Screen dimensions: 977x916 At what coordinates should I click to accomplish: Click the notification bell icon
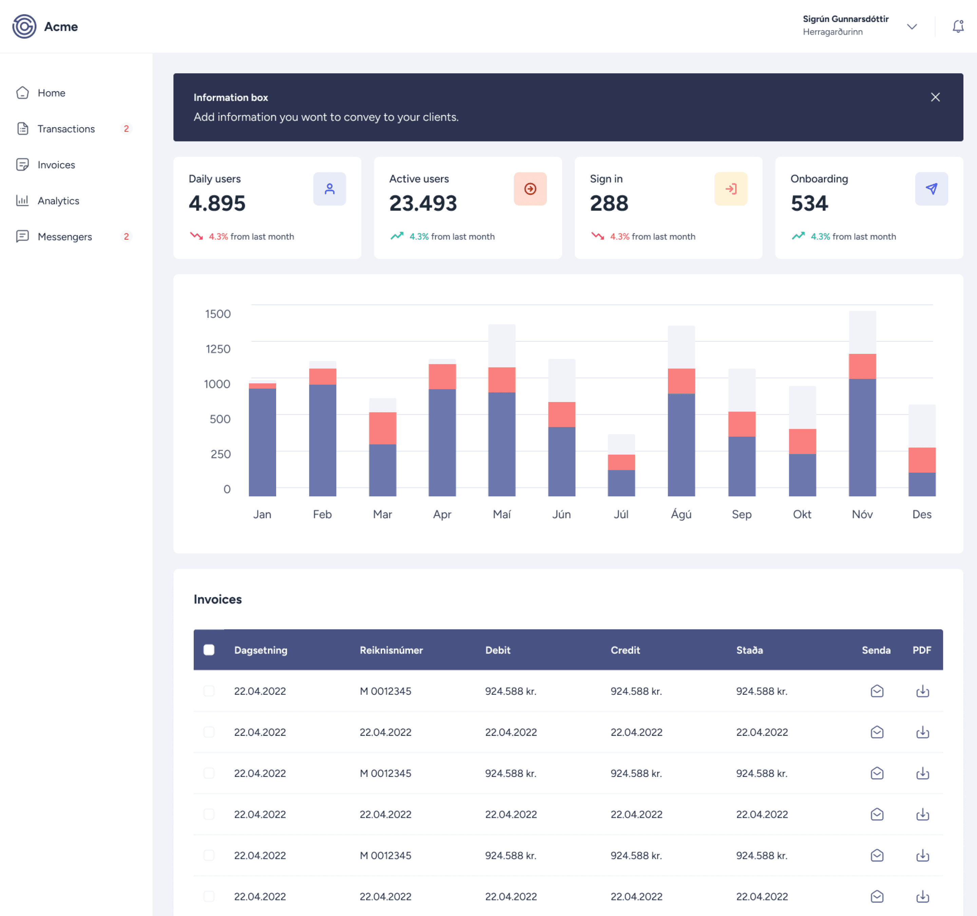[x=958, y=26]
